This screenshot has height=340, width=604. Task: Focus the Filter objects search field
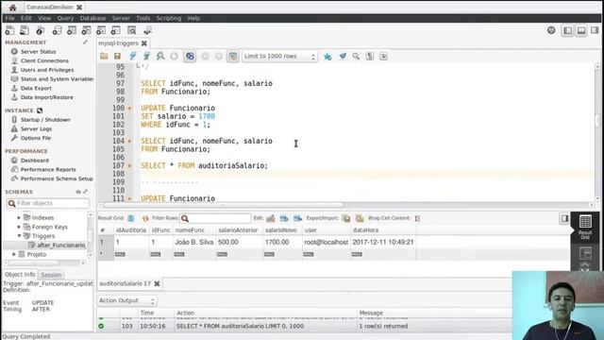(x=48, y=203)
